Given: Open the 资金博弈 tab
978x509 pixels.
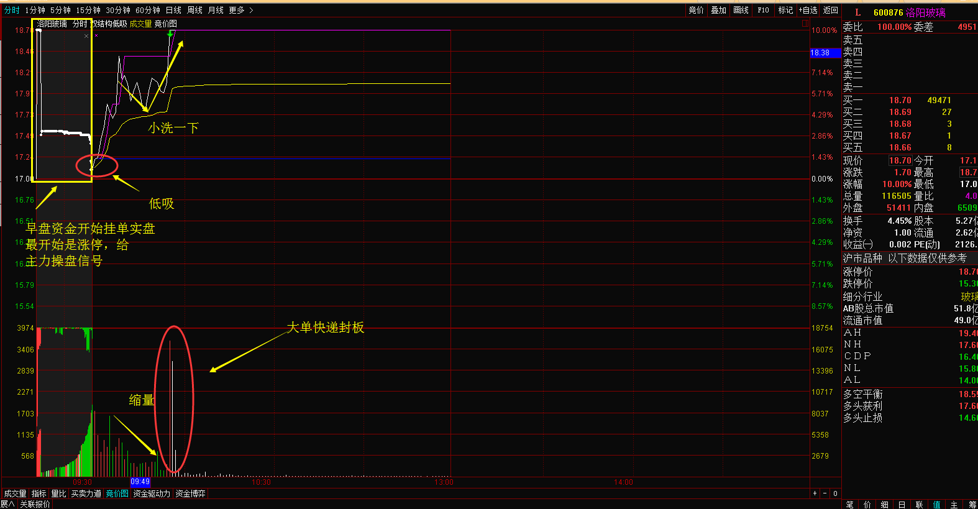Looking at the screenshot, I should (191, 493).
